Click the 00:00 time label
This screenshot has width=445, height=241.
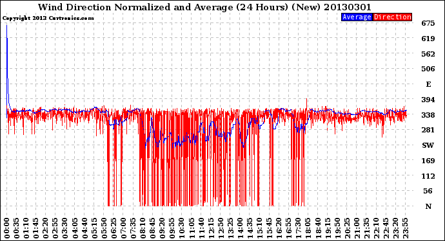7,228
